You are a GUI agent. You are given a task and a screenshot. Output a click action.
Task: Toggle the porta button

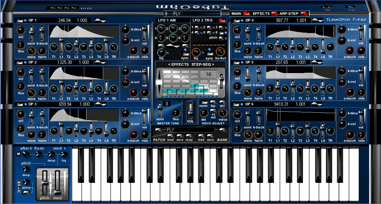click(26, 193)
